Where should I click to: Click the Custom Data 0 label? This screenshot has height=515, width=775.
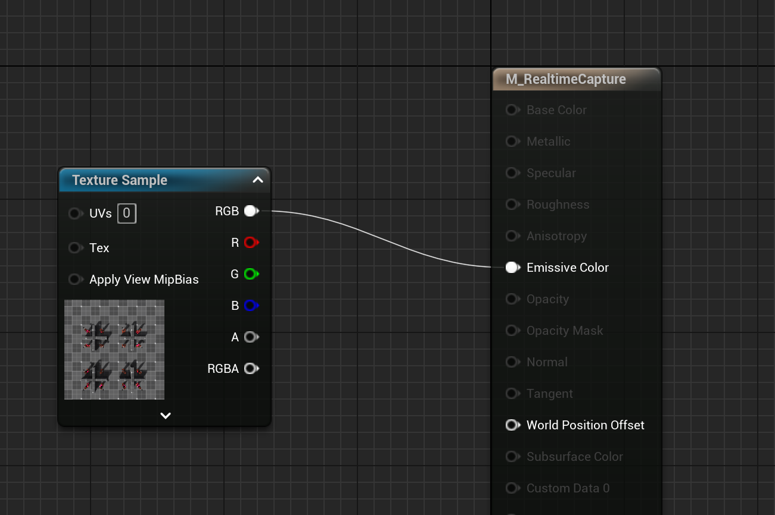coord(568,488)
